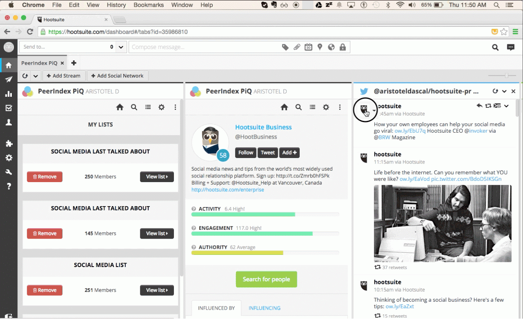
Task: Click search icon in left PeerIndex stream
Action: click(x=134, y=107)
